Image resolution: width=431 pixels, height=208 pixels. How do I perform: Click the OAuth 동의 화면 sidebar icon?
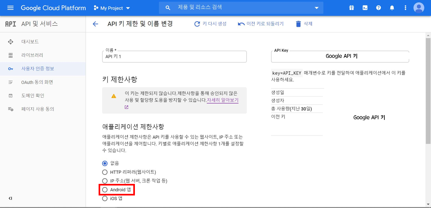[x=11, y=82]
